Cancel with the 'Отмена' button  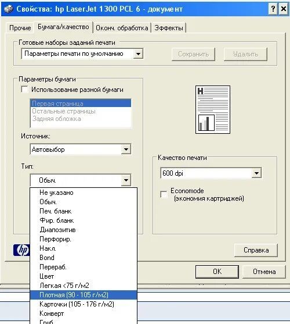(x=264, y=272)
